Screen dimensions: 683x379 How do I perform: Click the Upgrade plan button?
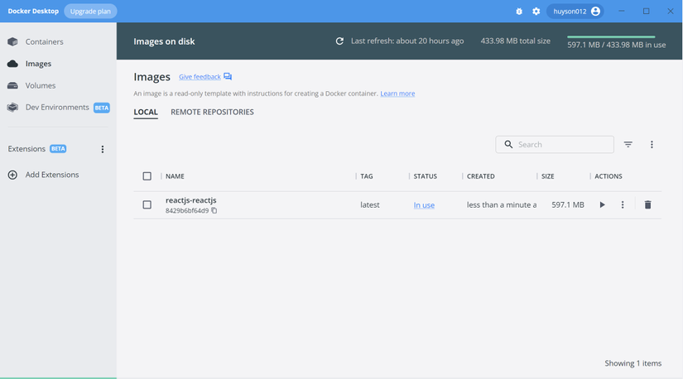90,12
